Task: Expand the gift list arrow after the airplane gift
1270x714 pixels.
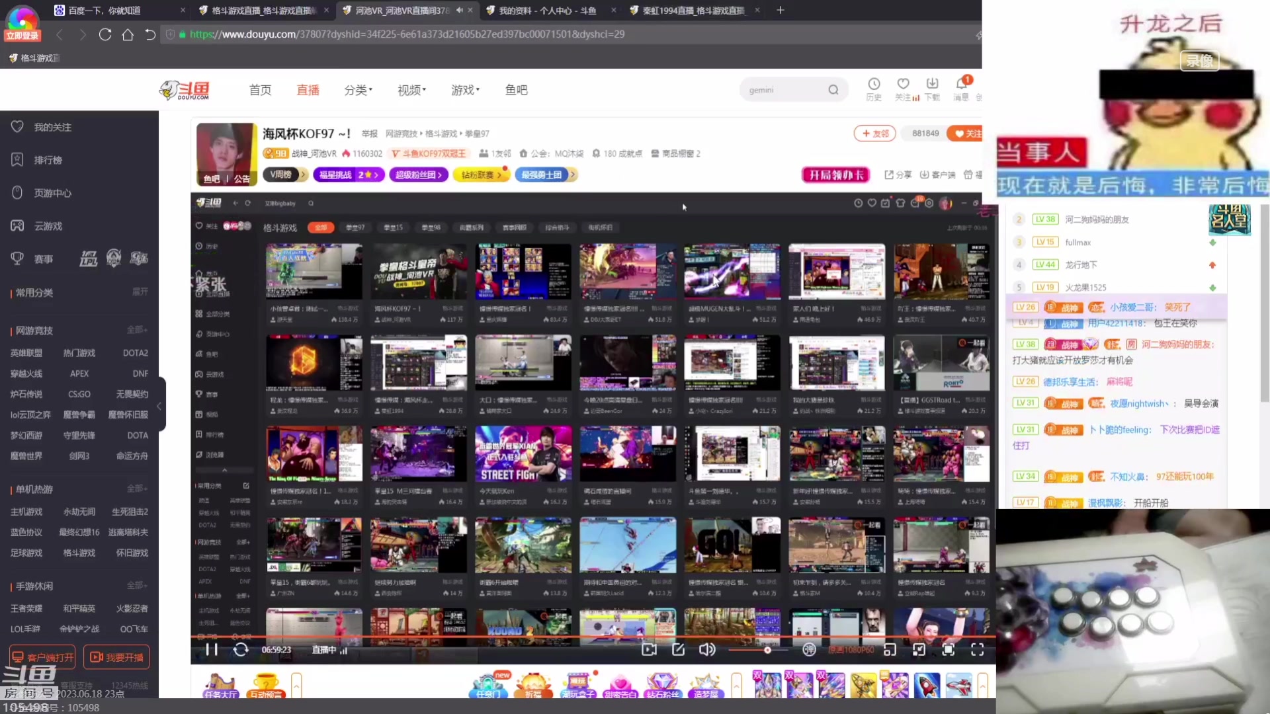Action: [982, 686]
